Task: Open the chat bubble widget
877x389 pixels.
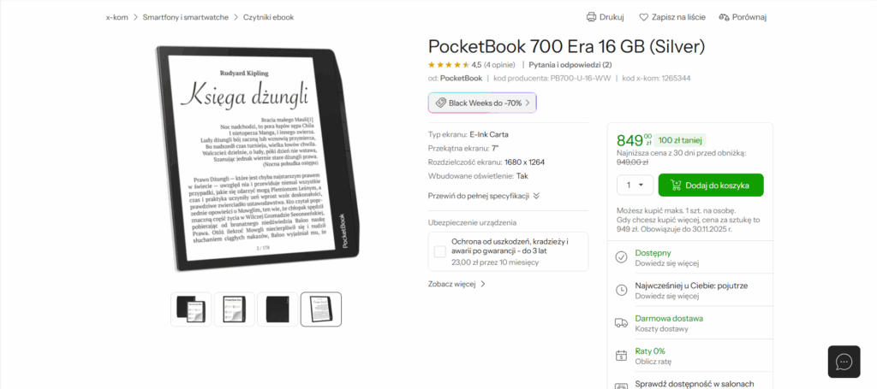Action: pyautogui.click(x=844, y=362)
